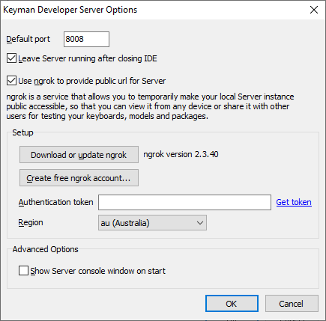Select the ngrok version 2.3.40 text

(x=181, y=154)
